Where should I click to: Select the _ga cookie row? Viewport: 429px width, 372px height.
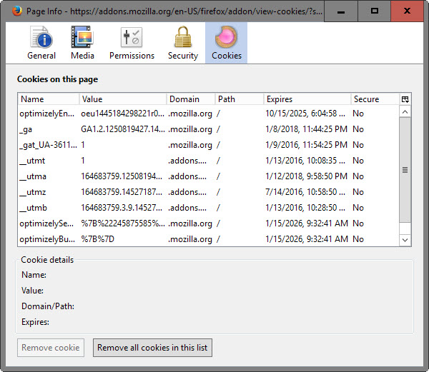click(209, 129)
